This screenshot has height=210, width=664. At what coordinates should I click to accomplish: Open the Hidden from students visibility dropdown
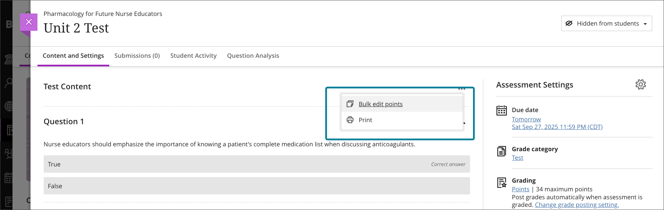coord(606,24)
